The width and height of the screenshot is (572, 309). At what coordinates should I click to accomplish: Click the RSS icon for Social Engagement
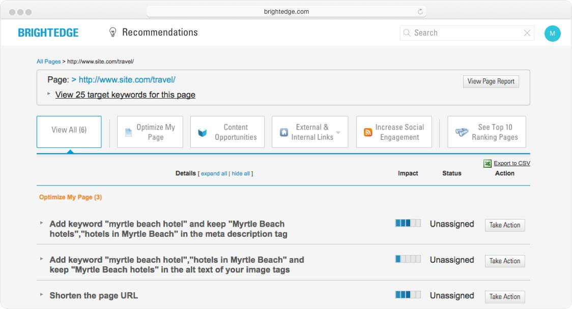click(x=368, y=132)
